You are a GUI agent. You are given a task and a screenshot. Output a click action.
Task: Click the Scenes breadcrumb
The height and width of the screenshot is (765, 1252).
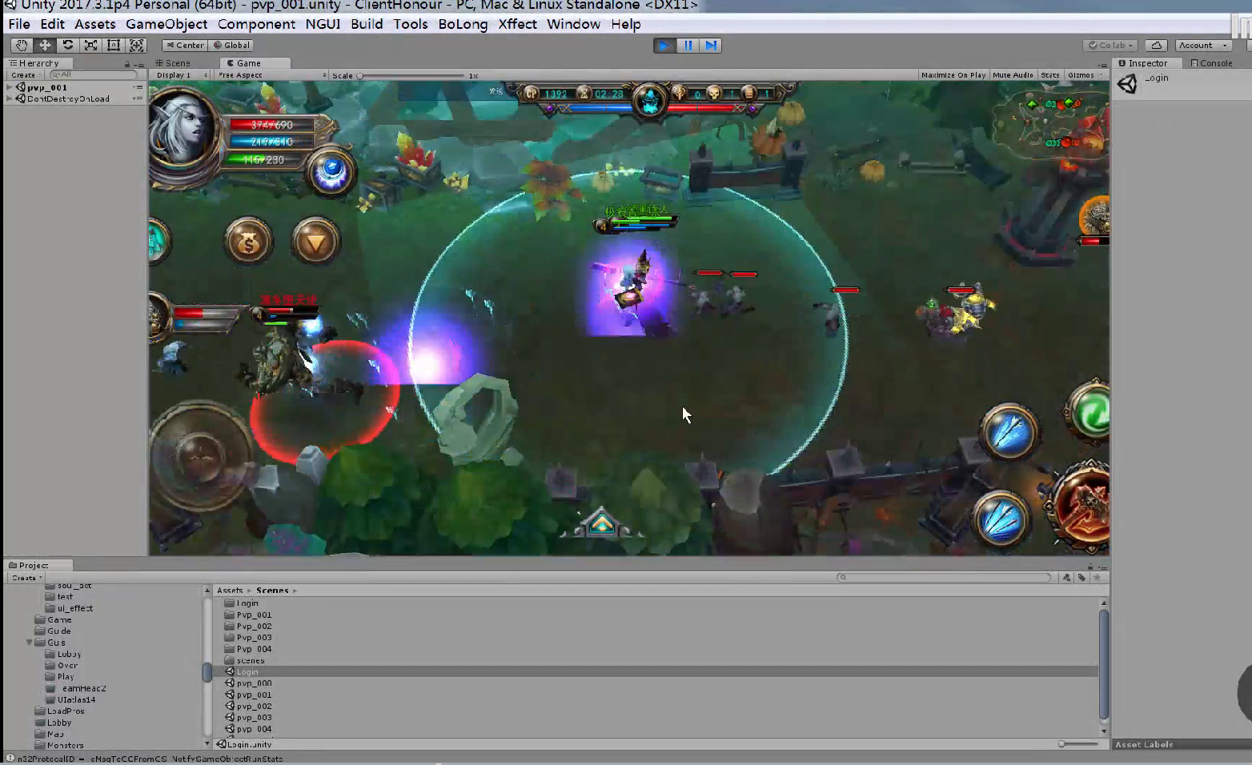click(x=272, y=591)
